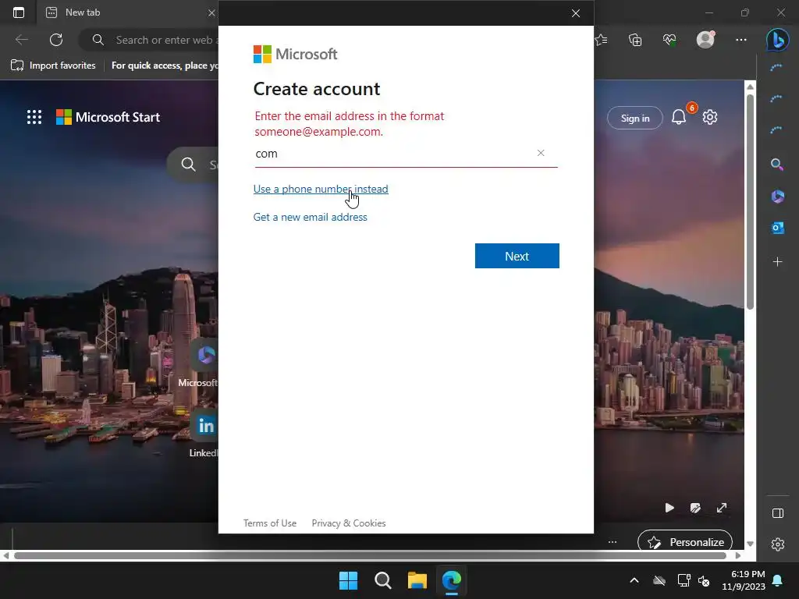The width and height of the screenshot is (799, 599).
Task: Click the Next button in Create account dialog
Action: click(x=517, y=256)
